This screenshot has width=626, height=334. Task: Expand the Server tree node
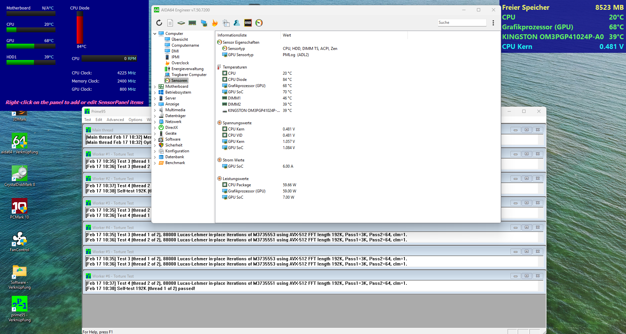click(x=155, y=98)
